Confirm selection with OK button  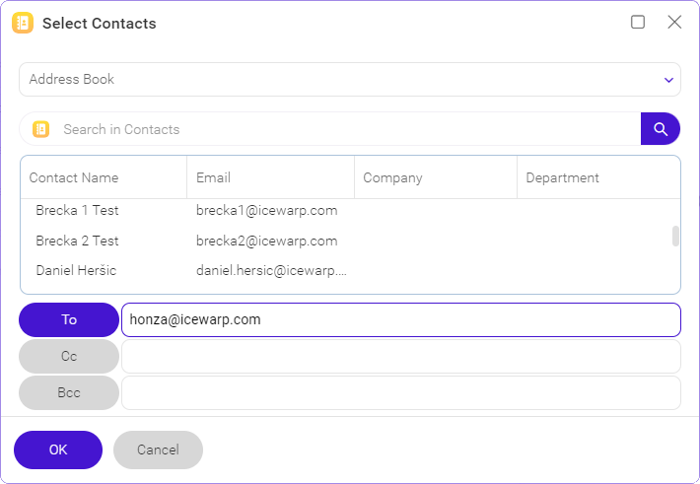pyautogui.click(x=58, y=449)
